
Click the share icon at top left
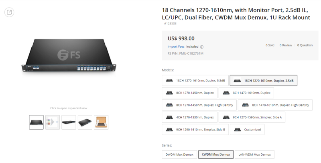point(9,12)
